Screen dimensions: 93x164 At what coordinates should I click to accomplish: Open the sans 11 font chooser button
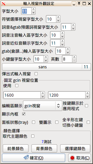coord(47,67)
